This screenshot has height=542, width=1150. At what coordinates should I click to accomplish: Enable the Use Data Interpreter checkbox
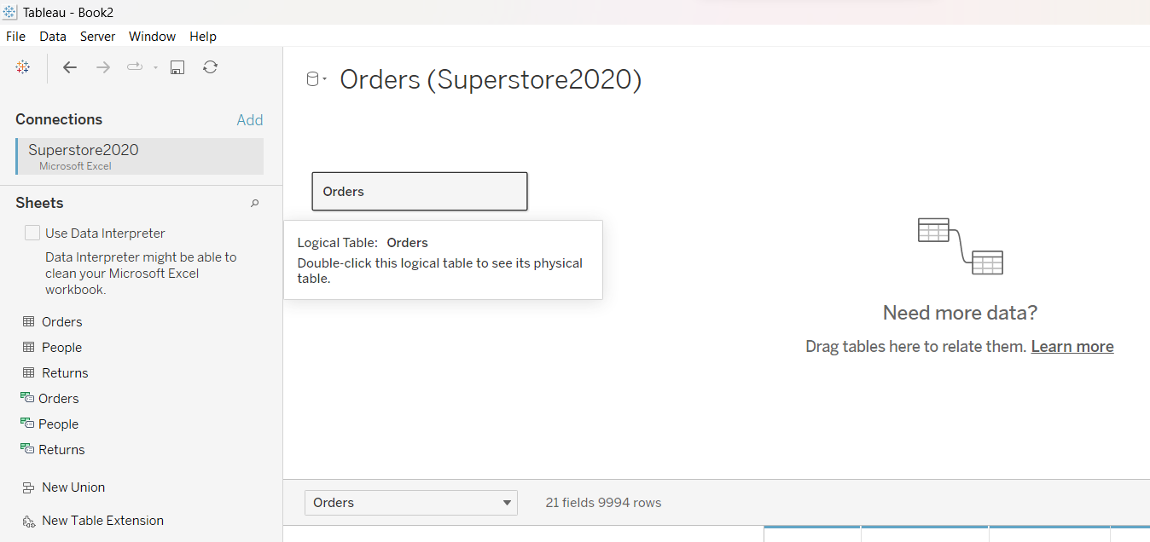point(32,233)
